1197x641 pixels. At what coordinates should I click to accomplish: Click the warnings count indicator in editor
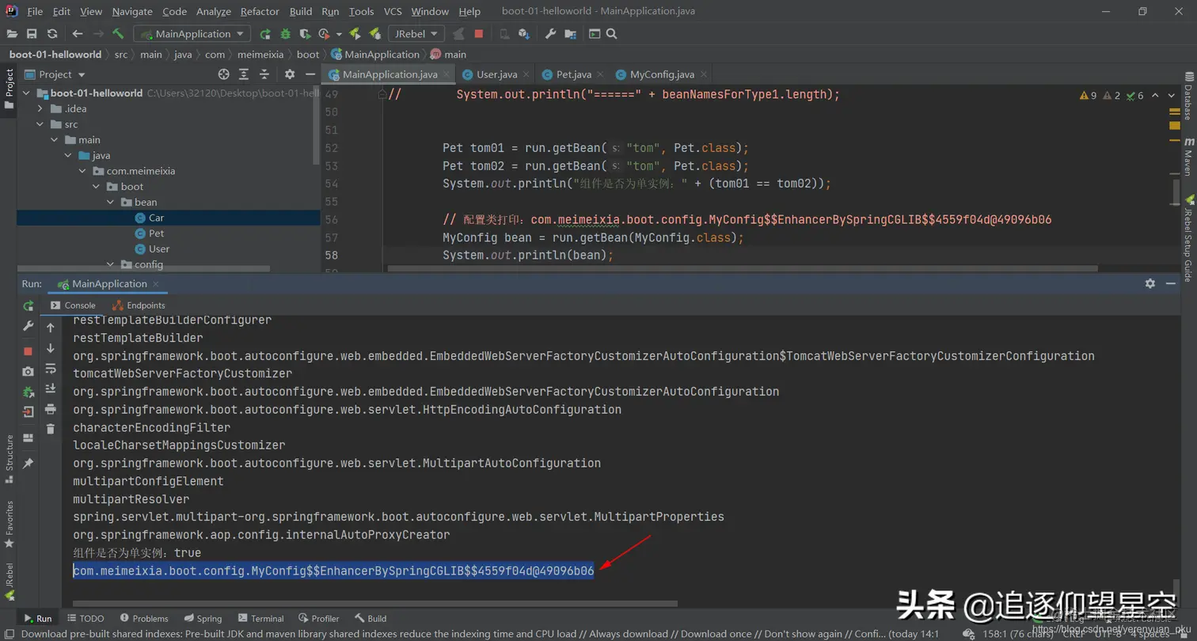(x=1088, y=96)
